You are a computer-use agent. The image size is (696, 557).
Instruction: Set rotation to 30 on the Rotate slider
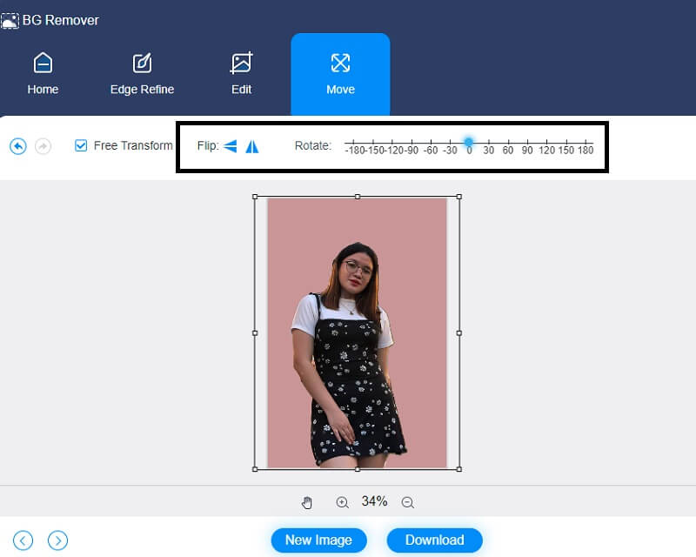click(x=488, y=141)
